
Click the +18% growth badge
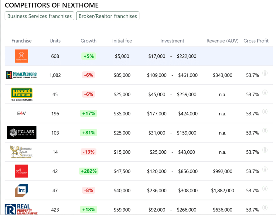pos(88,209)
